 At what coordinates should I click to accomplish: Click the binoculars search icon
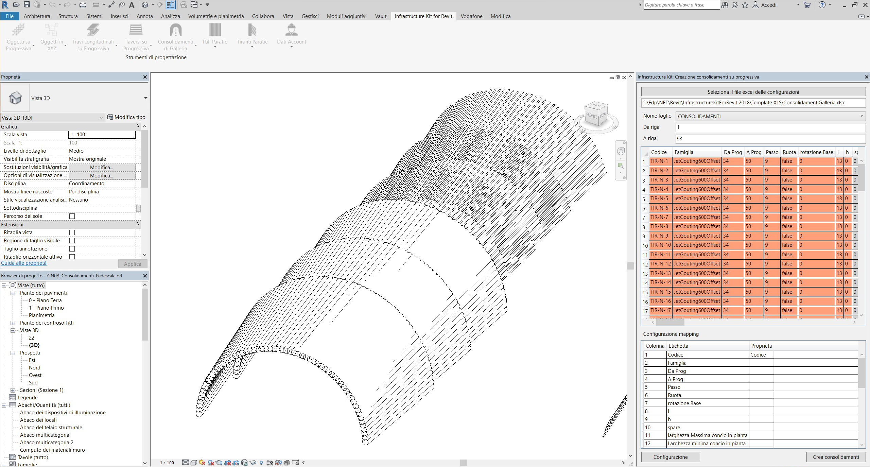725,5
